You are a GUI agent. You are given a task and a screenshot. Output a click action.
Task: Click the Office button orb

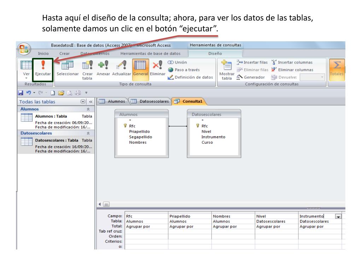click(24, 49)
